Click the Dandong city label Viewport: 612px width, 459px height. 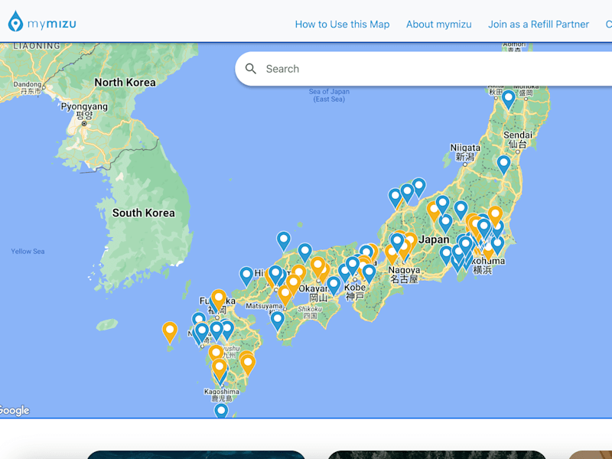pyautogui.click(x=28, y=87)
